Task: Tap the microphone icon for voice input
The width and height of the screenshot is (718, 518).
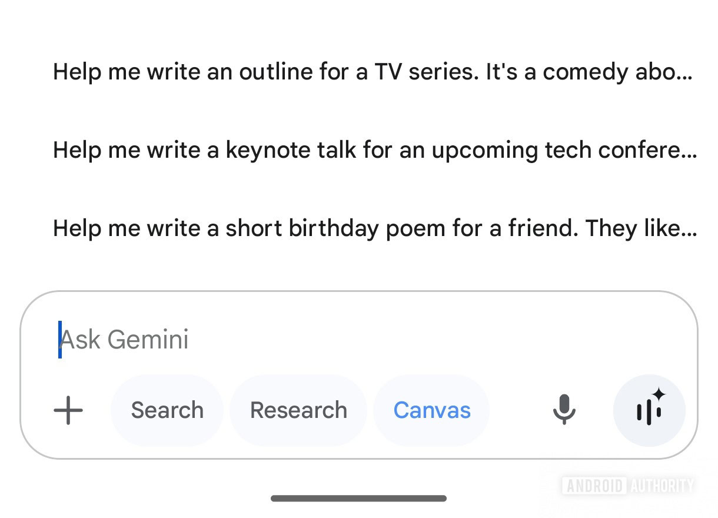Action: [x=564, y=410]
